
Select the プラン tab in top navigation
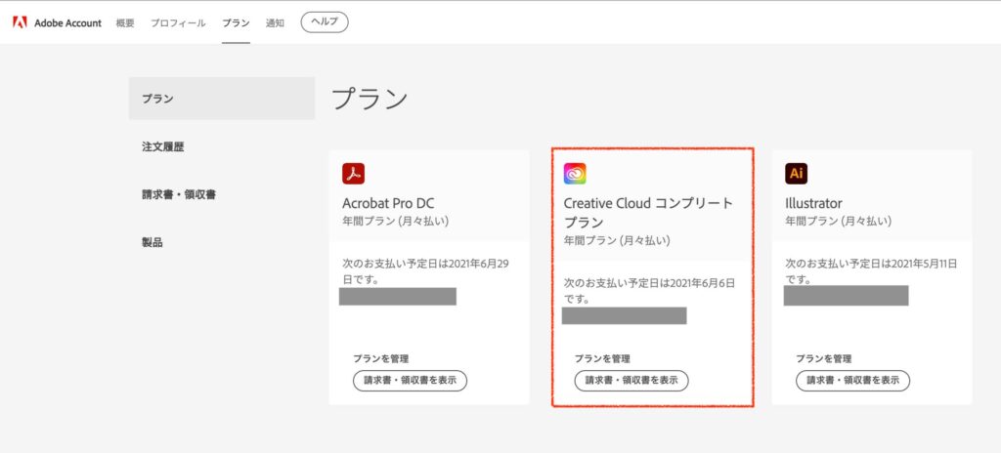pyautogui.click(x=237, y=23)
